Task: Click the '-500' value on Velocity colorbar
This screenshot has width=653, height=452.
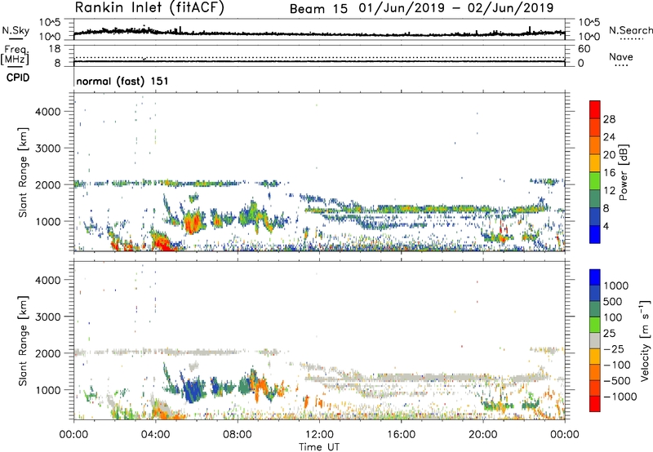Action: [x=617, y=381]
